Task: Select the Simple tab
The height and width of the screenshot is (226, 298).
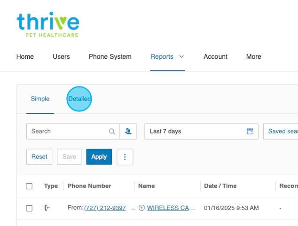Action: pyautogui.click(x=40, y=99)
